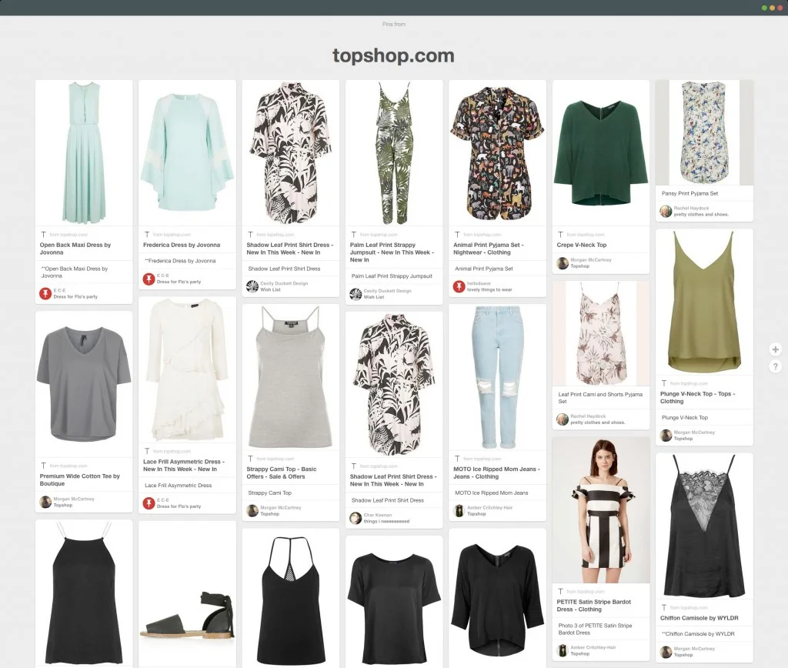Click the topshop.com page heading

pos(393,55)
